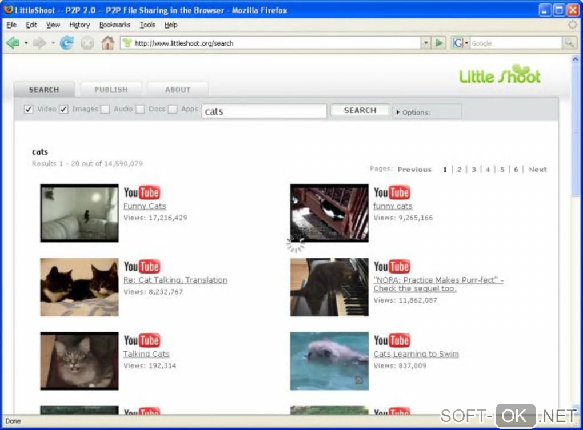Click into the cats search input field
The height and width of the screenshot is (430, 583).
[265, 111]
